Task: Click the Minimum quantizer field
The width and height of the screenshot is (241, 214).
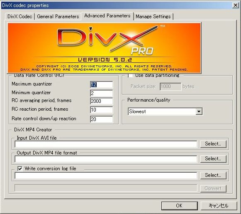Action: (102, 93)
